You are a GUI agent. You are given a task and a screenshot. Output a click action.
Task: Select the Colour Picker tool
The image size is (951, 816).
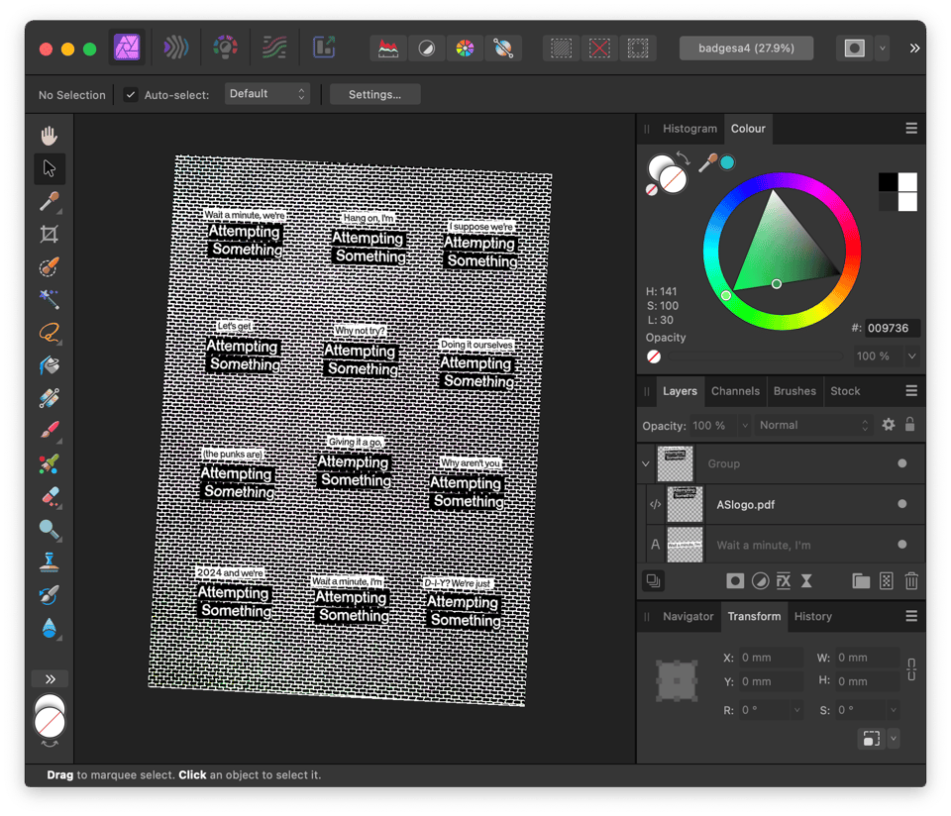[49, 202]
